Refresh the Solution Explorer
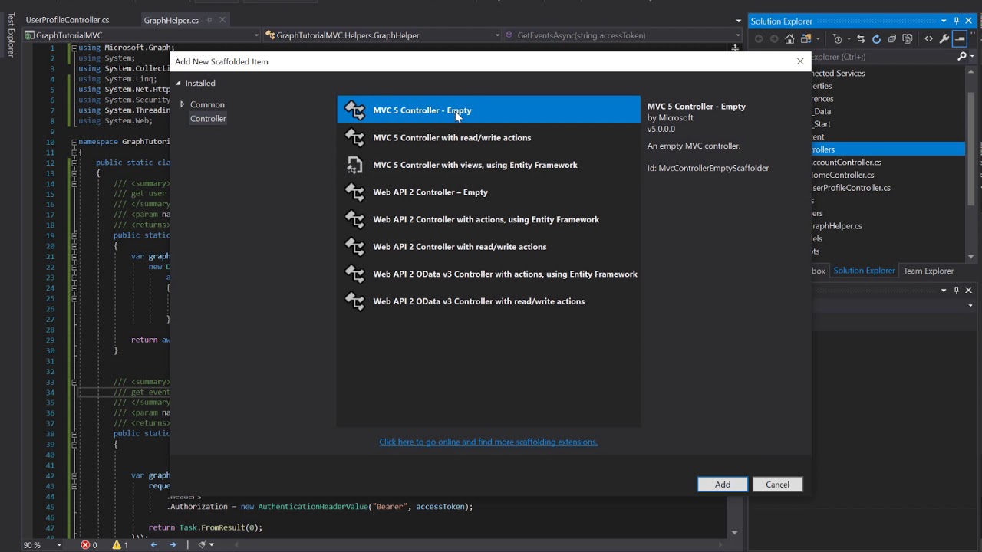 point(876,39)
